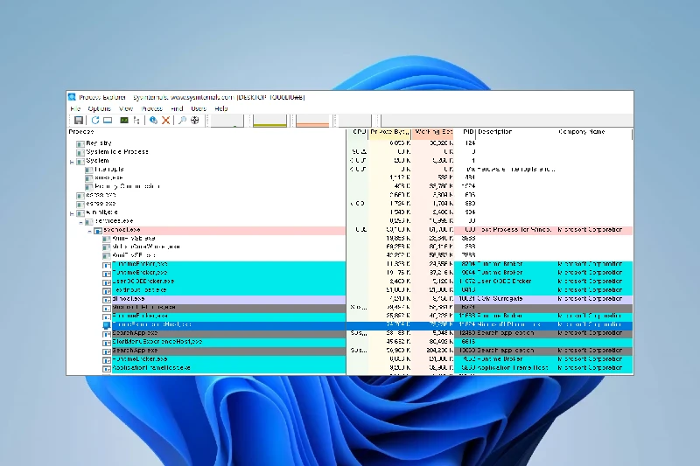This screenshot has height=466, width=700.
Task: Click the icon beside Registry process
Action: coord(80,143)
